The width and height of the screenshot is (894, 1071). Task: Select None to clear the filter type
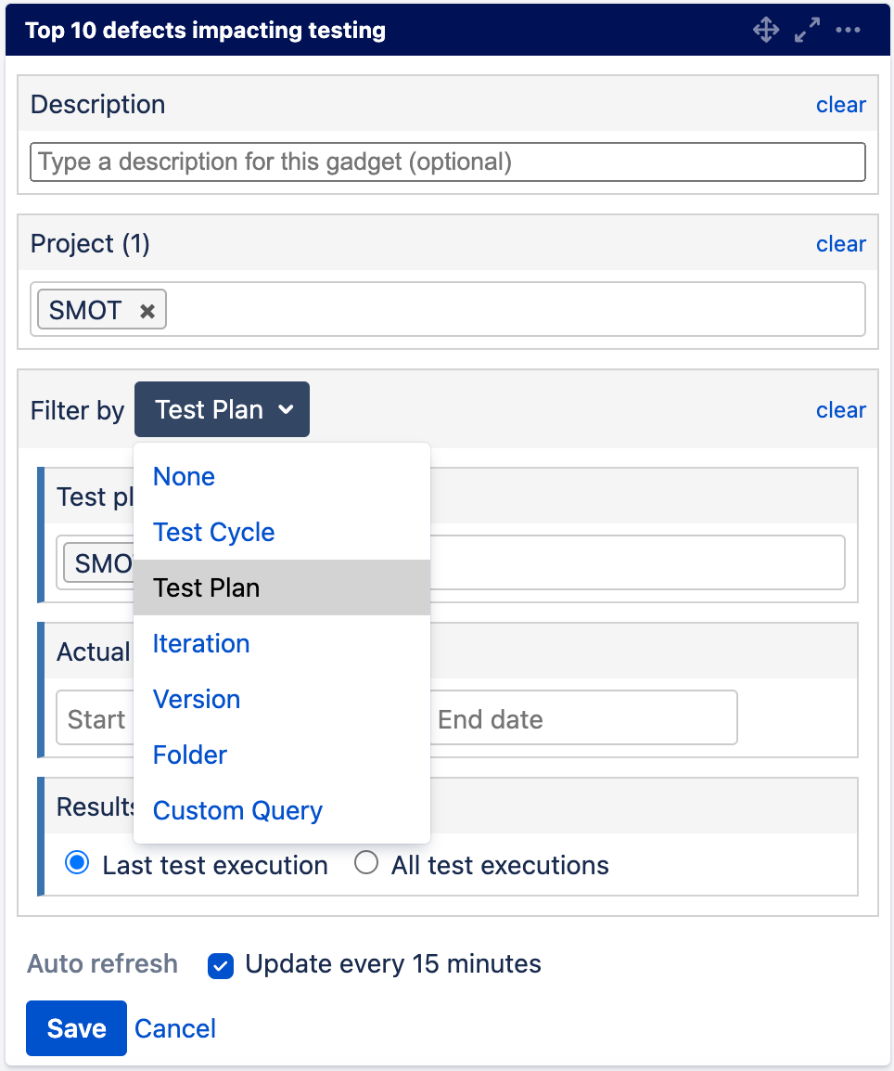[x=183, y=476]
